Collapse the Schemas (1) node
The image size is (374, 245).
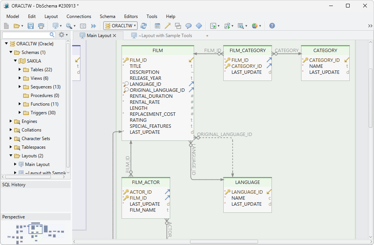coord(10,52)
